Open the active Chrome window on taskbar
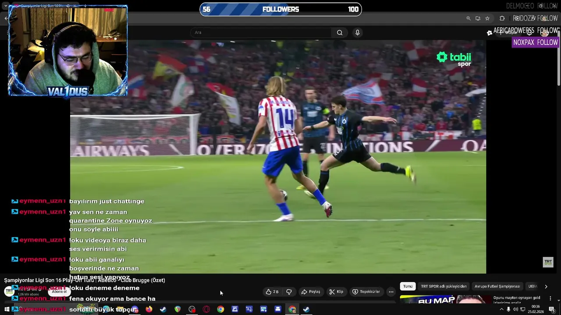This screenshot has height=315, width=561. point(292,309)
